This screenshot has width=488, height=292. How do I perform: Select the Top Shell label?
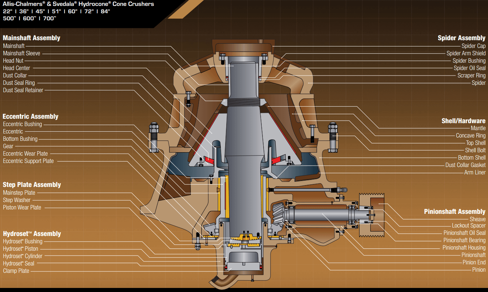pos(476,143)
